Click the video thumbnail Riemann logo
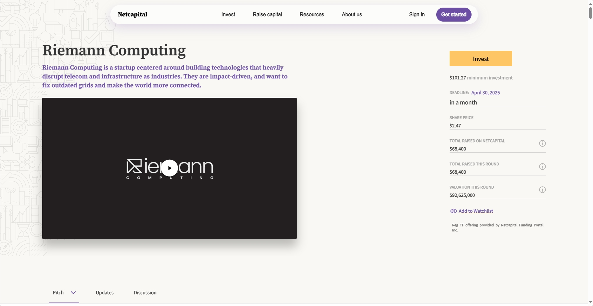Viewport: 593px width, 306px height. coord(169,169)
